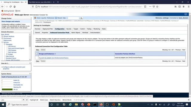191x107 pixels.
Task: Click the upper New button
Action: pos(38,50)
